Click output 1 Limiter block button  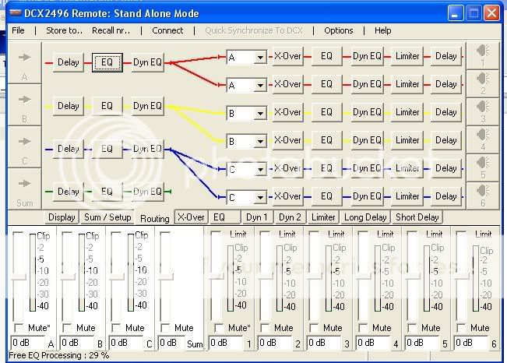pyautogui.click(x=407, y=56)
